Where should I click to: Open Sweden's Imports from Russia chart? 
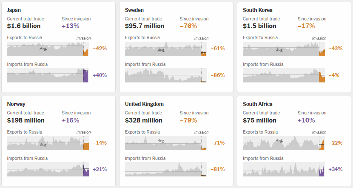(165, 75)
